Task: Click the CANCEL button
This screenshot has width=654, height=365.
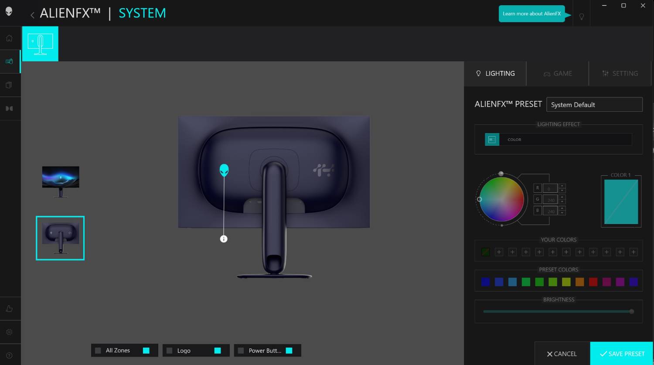Action: 562,354
